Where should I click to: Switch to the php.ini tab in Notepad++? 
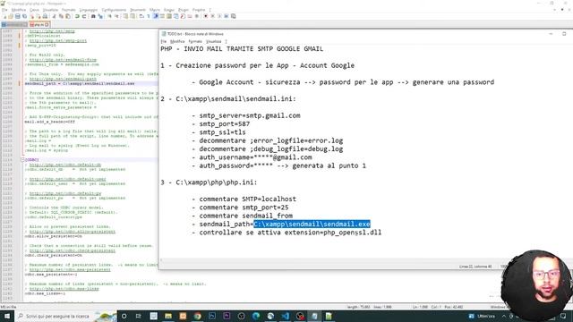[38, 25]
